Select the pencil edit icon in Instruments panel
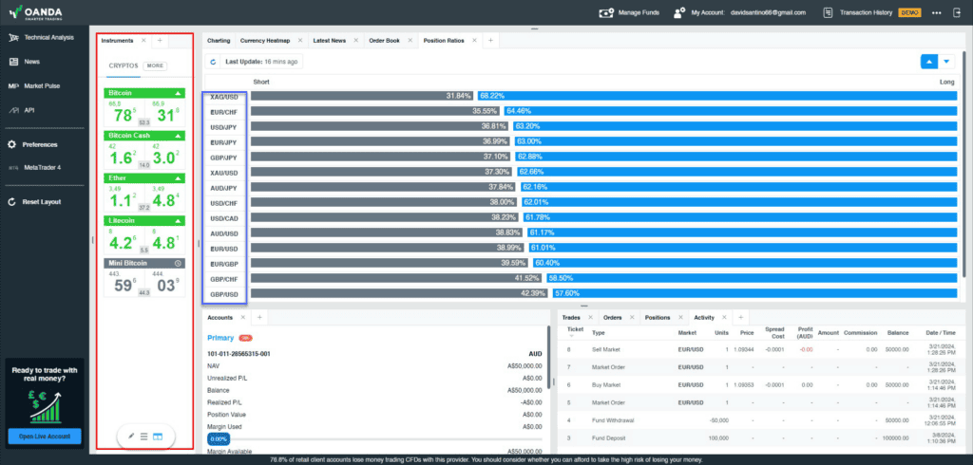 point(131,436)
